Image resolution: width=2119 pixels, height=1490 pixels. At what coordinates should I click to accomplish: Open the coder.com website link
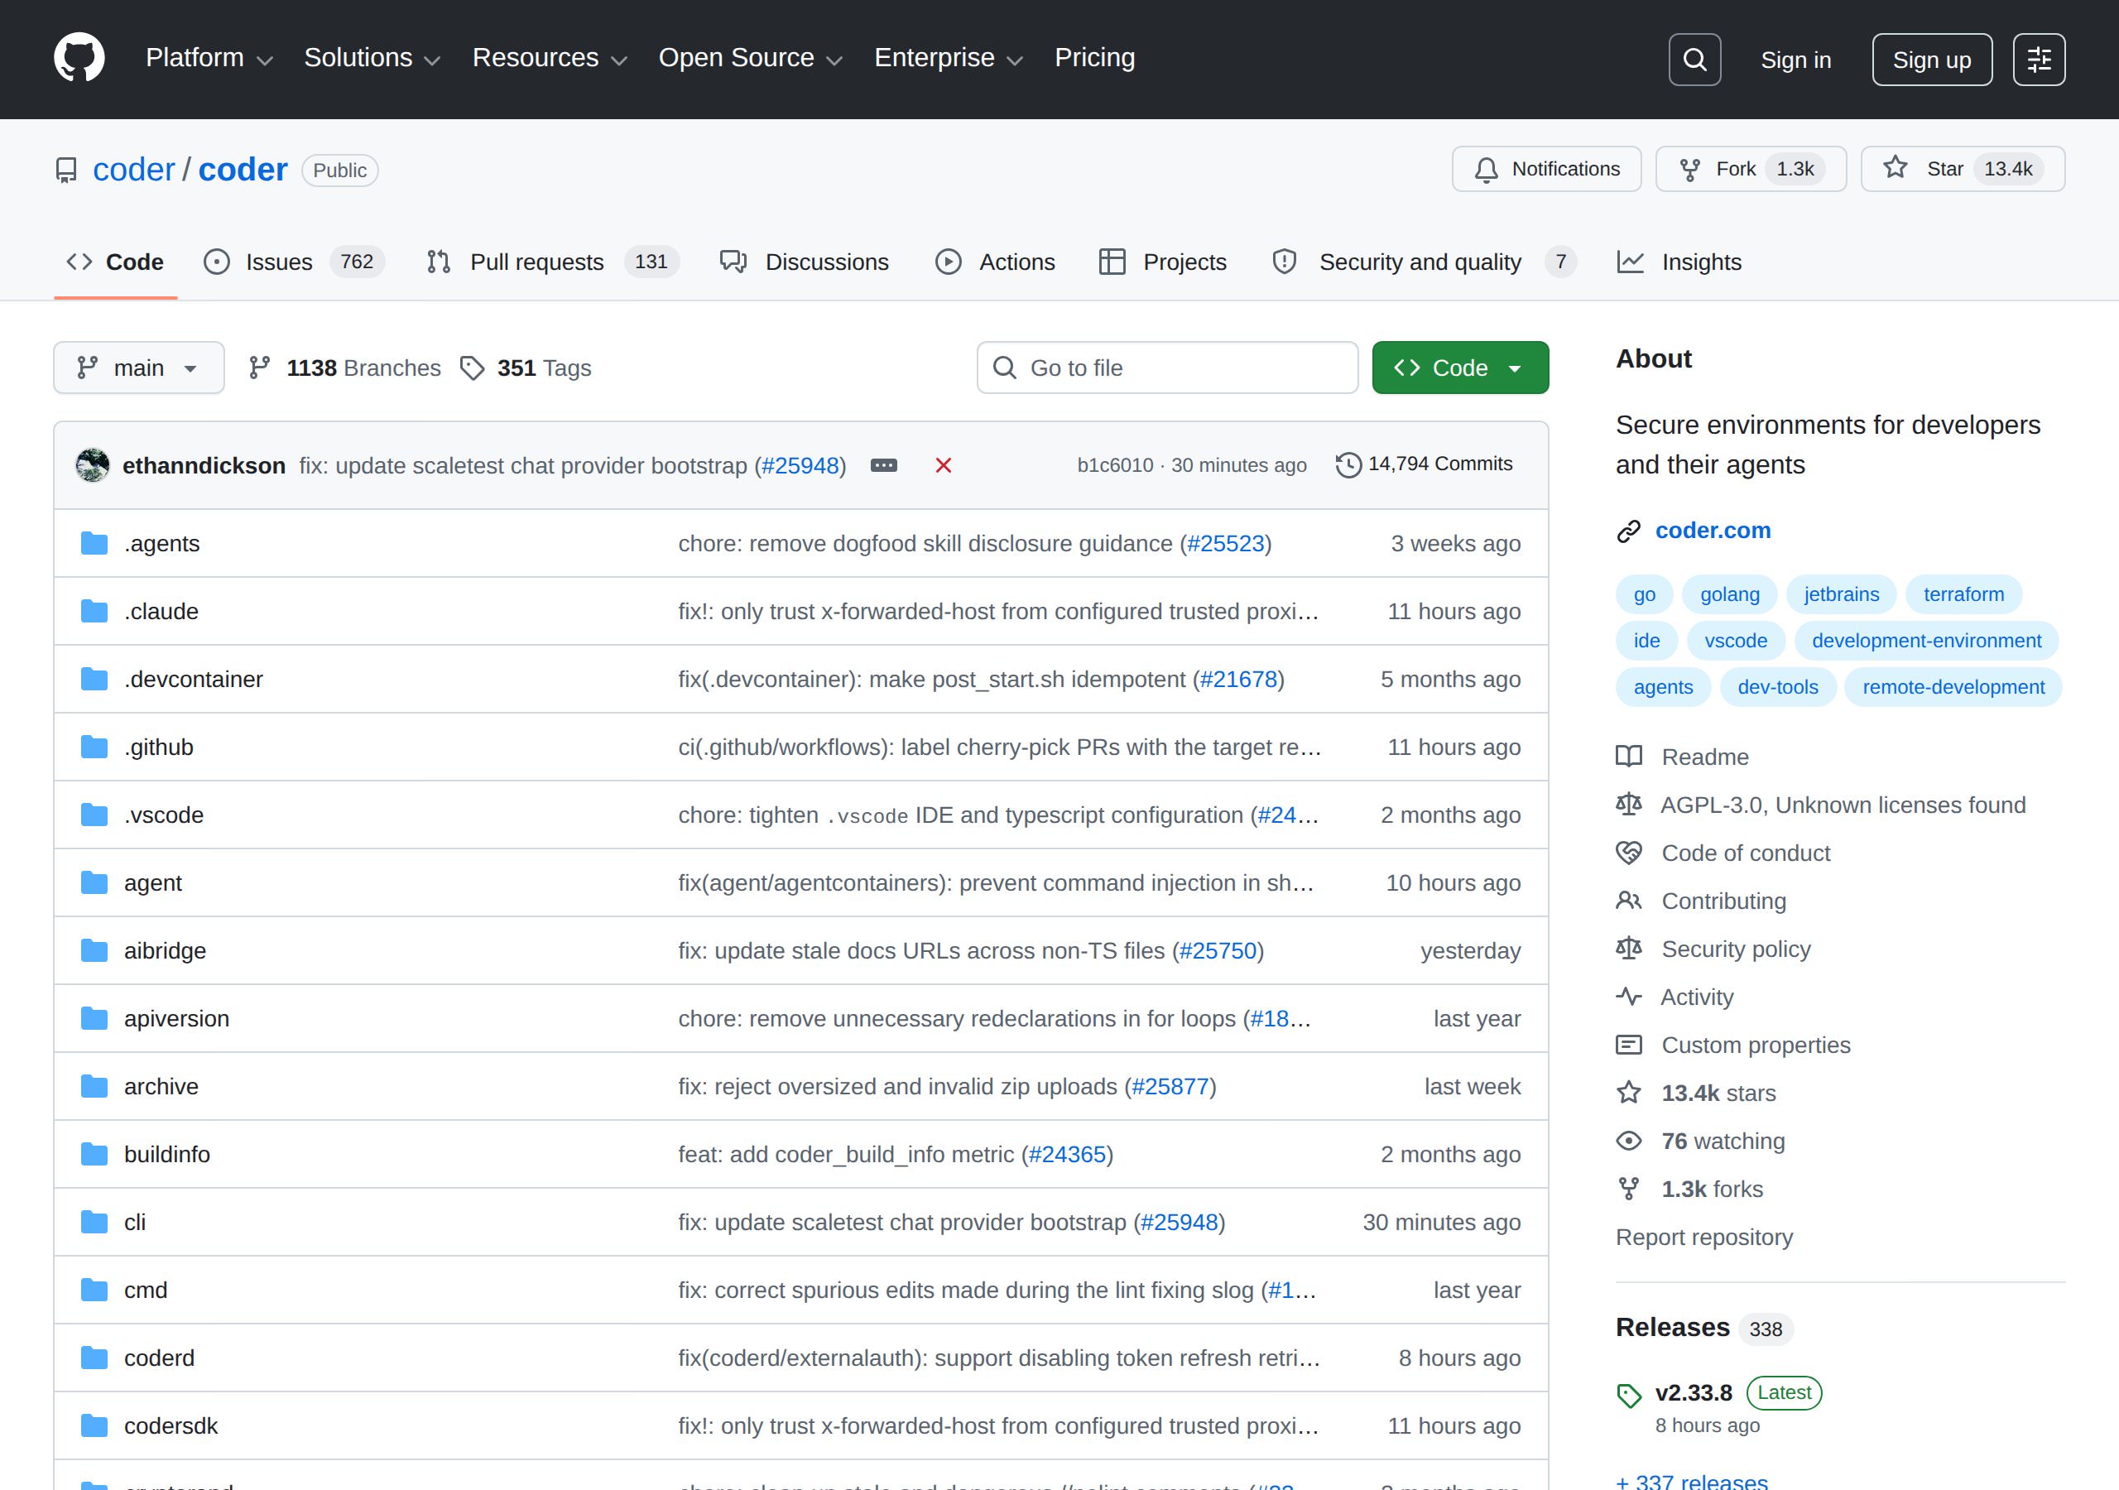1712,531
